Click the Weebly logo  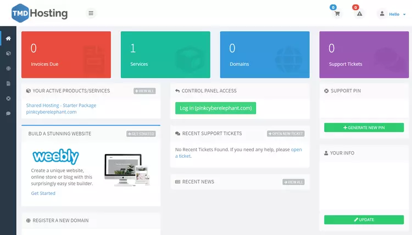tap(55, 156)
